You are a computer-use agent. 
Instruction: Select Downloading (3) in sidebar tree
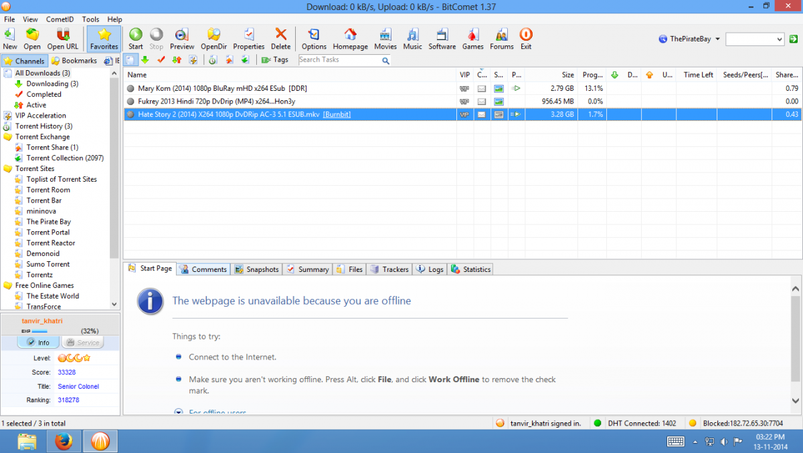click(x=52, y=84)
